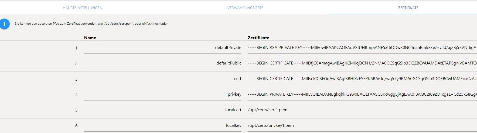Click the localcert name field
The height and width of the screenshot is (133, 477).
162,110
